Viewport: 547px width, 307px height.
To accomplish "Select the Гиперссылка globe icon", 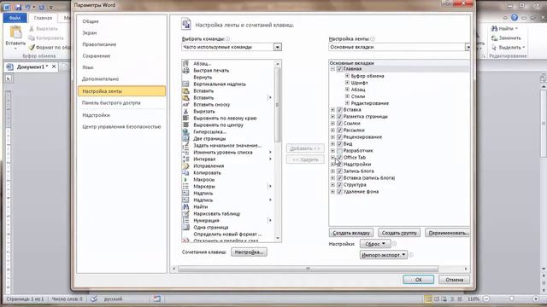I will 185,132.
